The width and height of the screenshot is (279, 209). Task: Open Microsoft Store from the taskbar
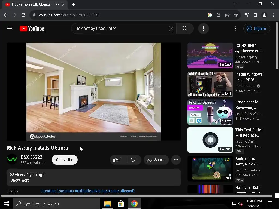pos(121,204)
